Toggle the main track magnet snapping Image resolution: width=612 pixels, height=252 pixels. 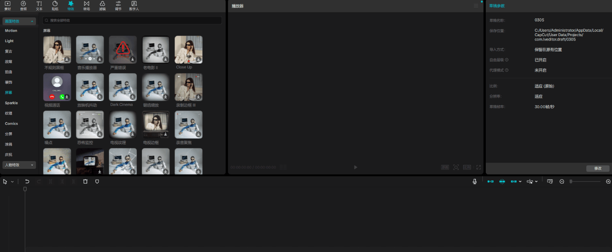[491, 181]
